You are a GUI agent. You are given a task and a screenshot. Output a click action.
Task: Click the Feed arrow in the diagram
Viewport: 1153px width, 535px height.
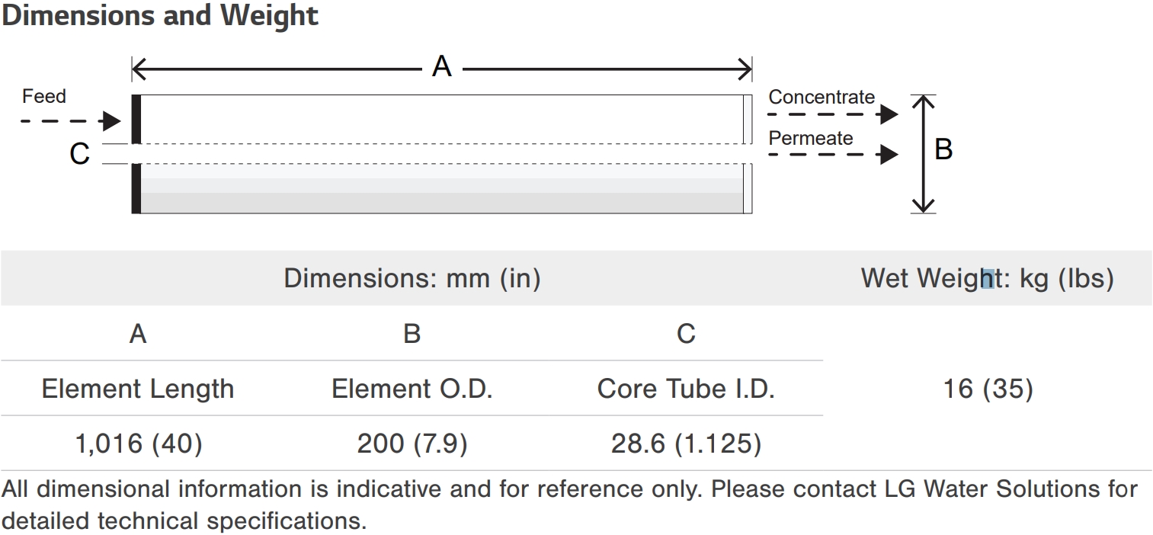pos(70,120)
